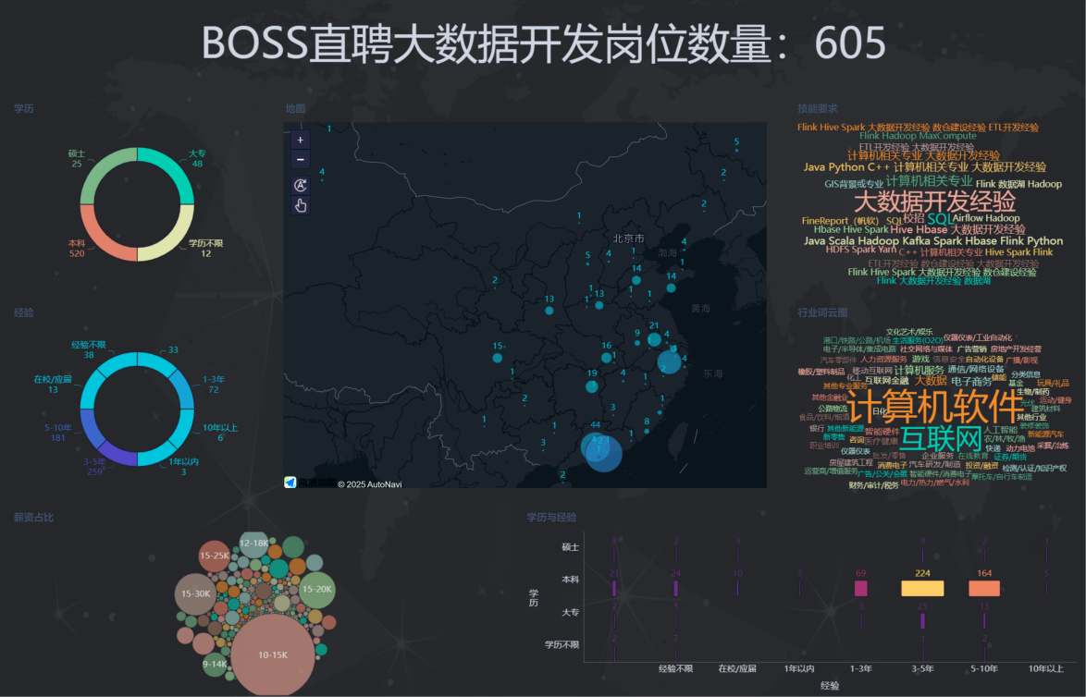Click 互联网 in industry word cloud
This screenshot has height=697, width=1086.
[941, 438]
